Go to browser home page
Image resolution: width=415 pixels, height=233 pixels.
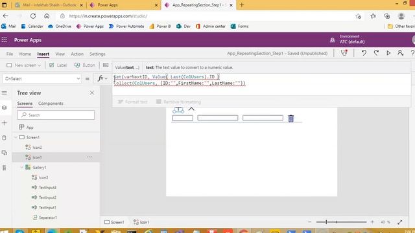point(47,16)
